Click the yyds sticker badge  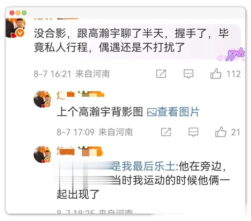point(231,54)
